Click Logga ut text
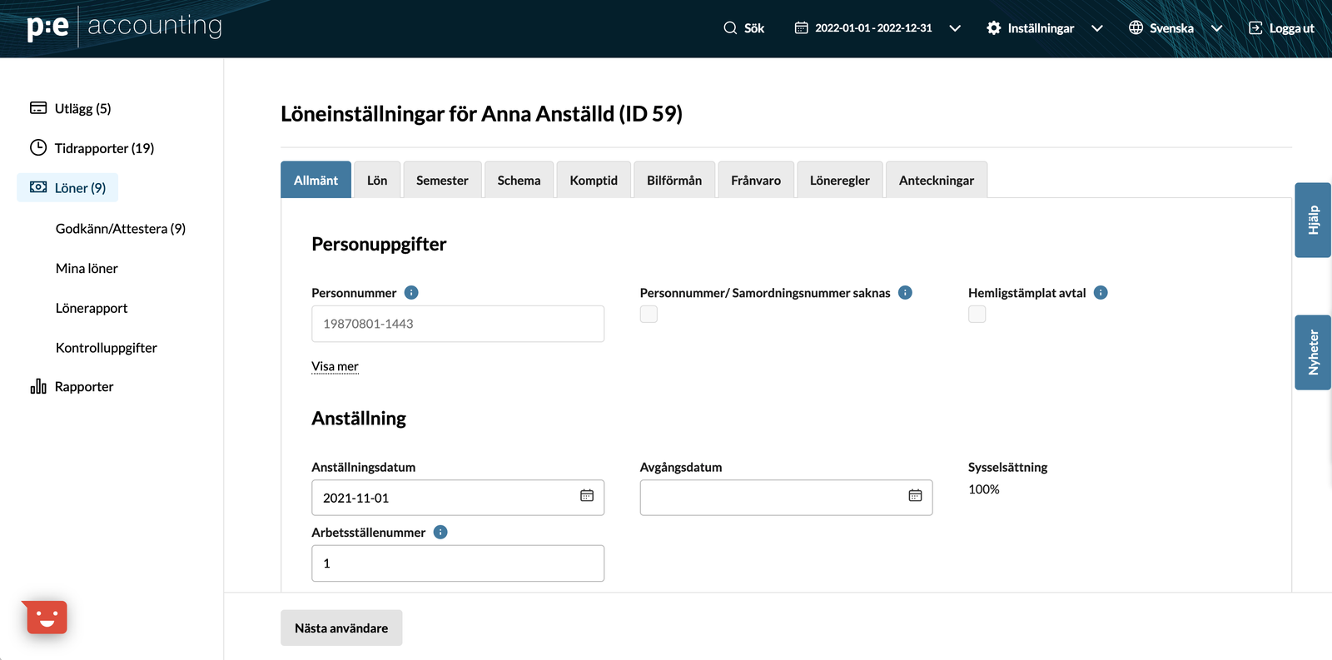 pyautogui.click(x=1291, y=28)
